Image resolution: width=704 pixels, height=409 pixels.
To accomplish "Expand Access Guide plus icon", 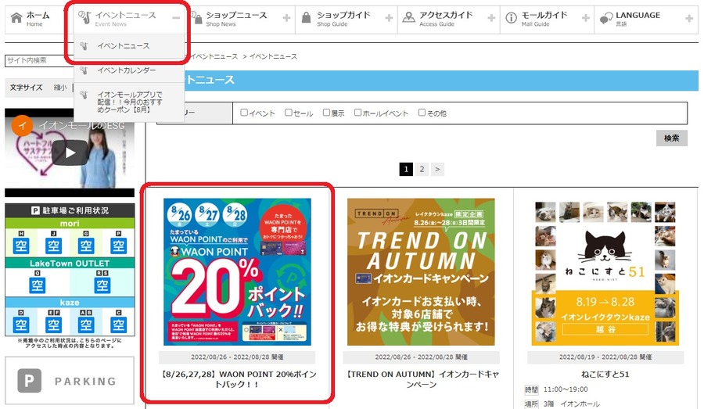I will (491, 18).
